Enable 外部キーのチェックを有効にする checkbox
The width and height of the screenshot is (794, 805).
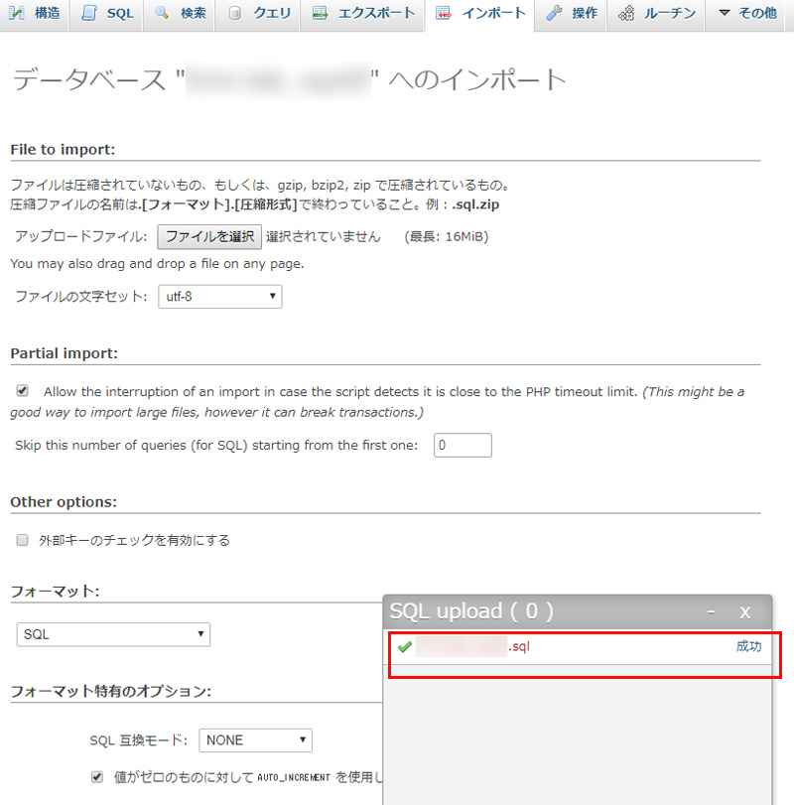coord(22,540)
